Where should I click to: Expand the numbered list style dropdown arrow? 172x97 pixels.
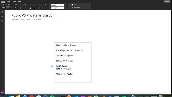point(36,5)
